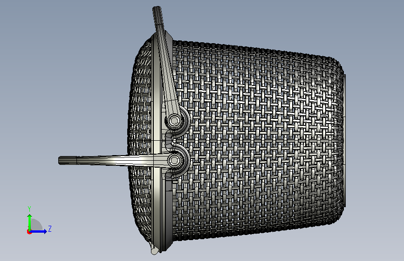This screenshot has height=261, width=404.
Task: Click the red X axis origin dot of the triad
Action: pos(29,232)
